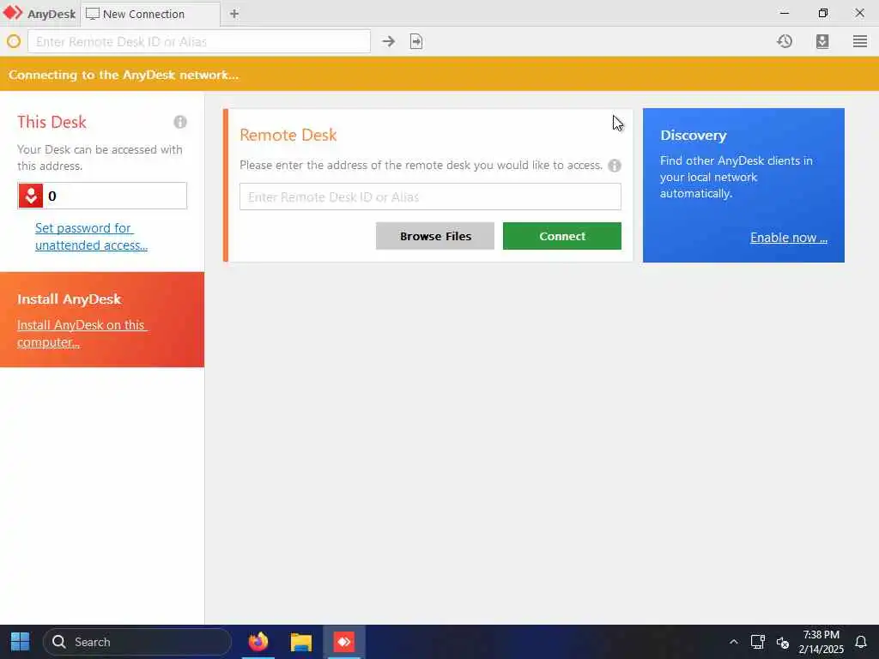Viewport: 879px width, 659px height.
Task: Click the Remote Desk info icon
Action: coord(615,166)
